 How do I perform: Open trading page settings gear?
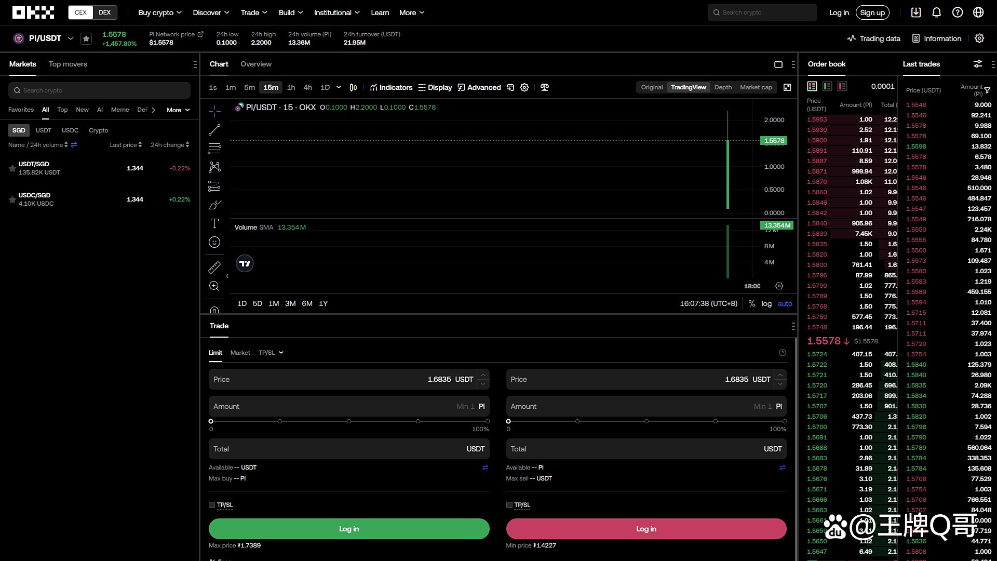979,38
